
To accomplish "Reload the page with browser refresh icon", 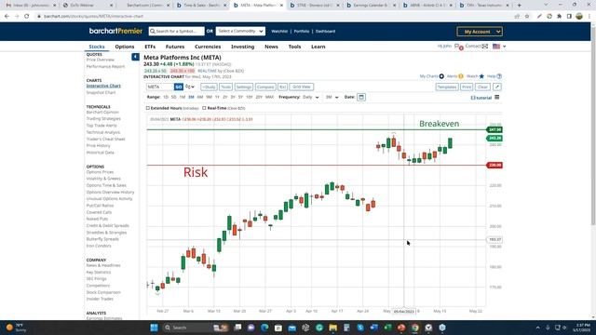I will (x=27, y=17).
